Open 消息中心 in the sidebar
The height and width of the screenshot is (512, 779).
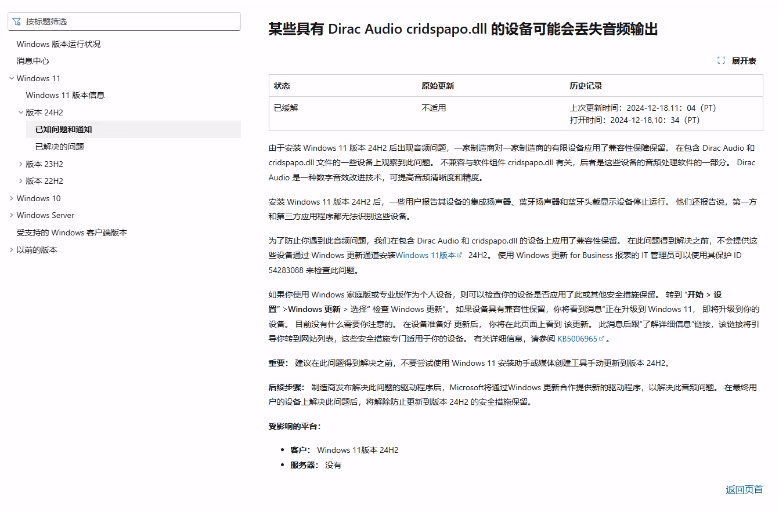[x=33, y=61]
